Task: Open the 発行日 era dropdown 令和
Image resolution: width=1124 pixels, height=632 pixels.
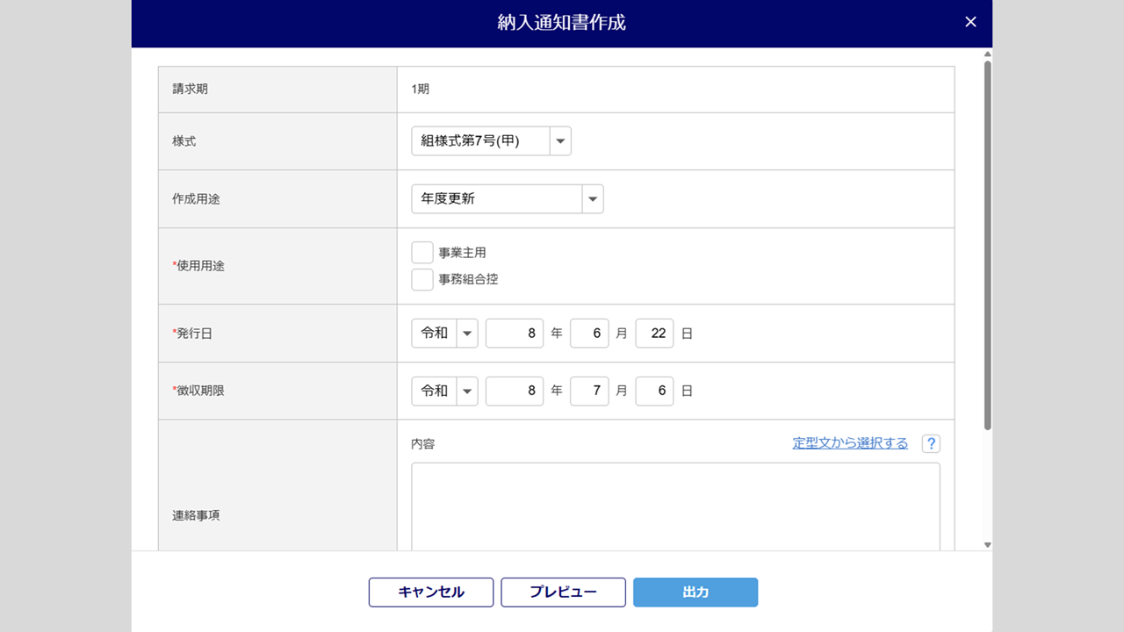Action: 444,334
